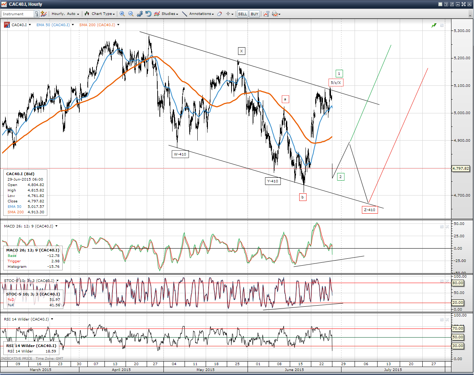
Task: Click the undo arrow icon on the toolbar
Action: pos(148,14)
